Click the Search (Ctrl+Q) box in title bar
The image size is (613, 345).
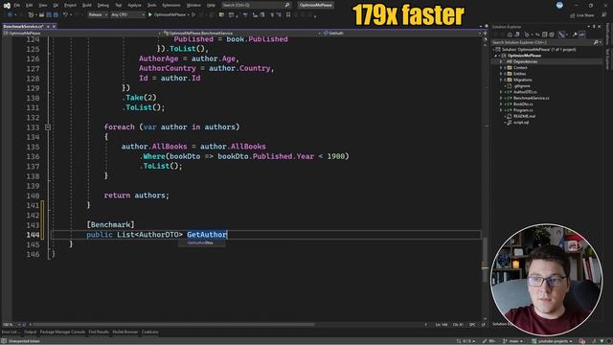click(x=256, y=5)
